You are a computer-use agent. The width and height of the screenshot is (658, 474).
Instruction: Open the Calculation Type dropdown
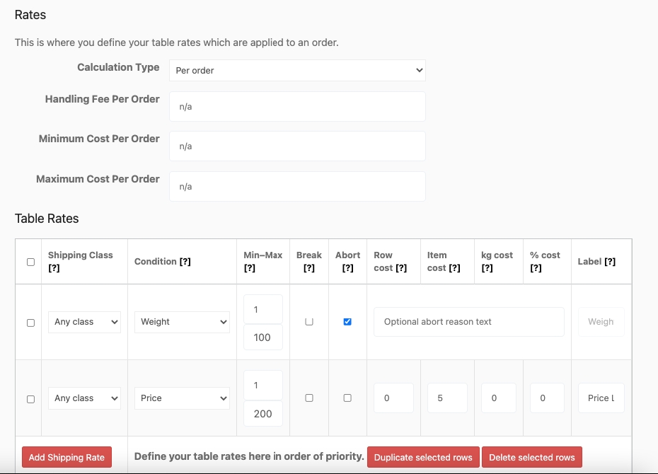tap(297, 70)
